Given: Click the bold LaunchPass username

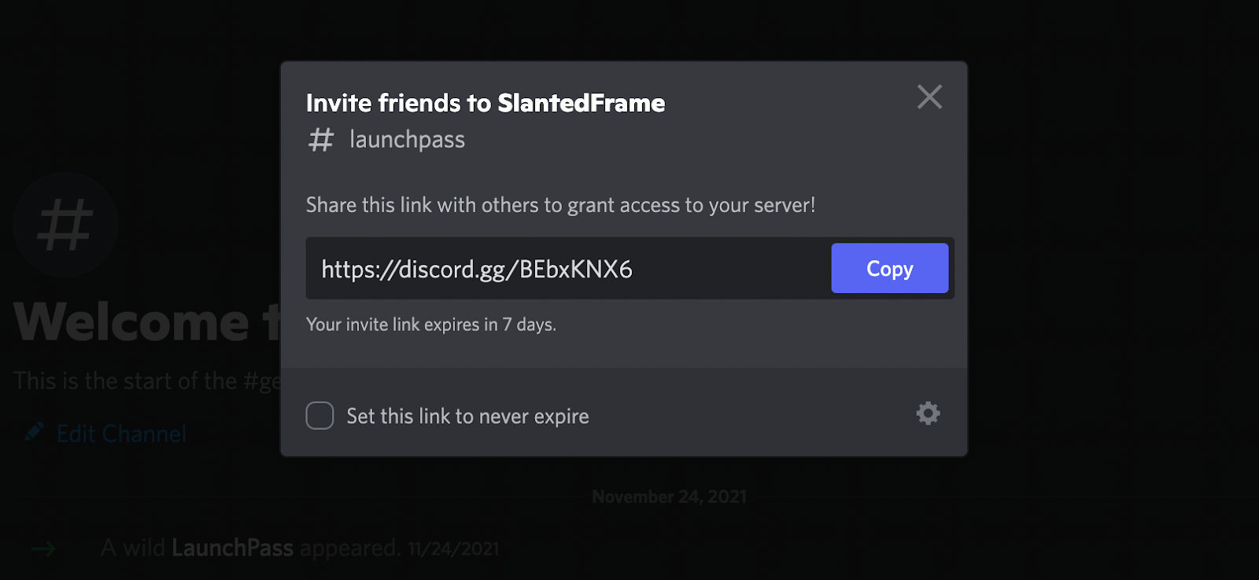Looking at the screenshot, I should click(231, 547).
